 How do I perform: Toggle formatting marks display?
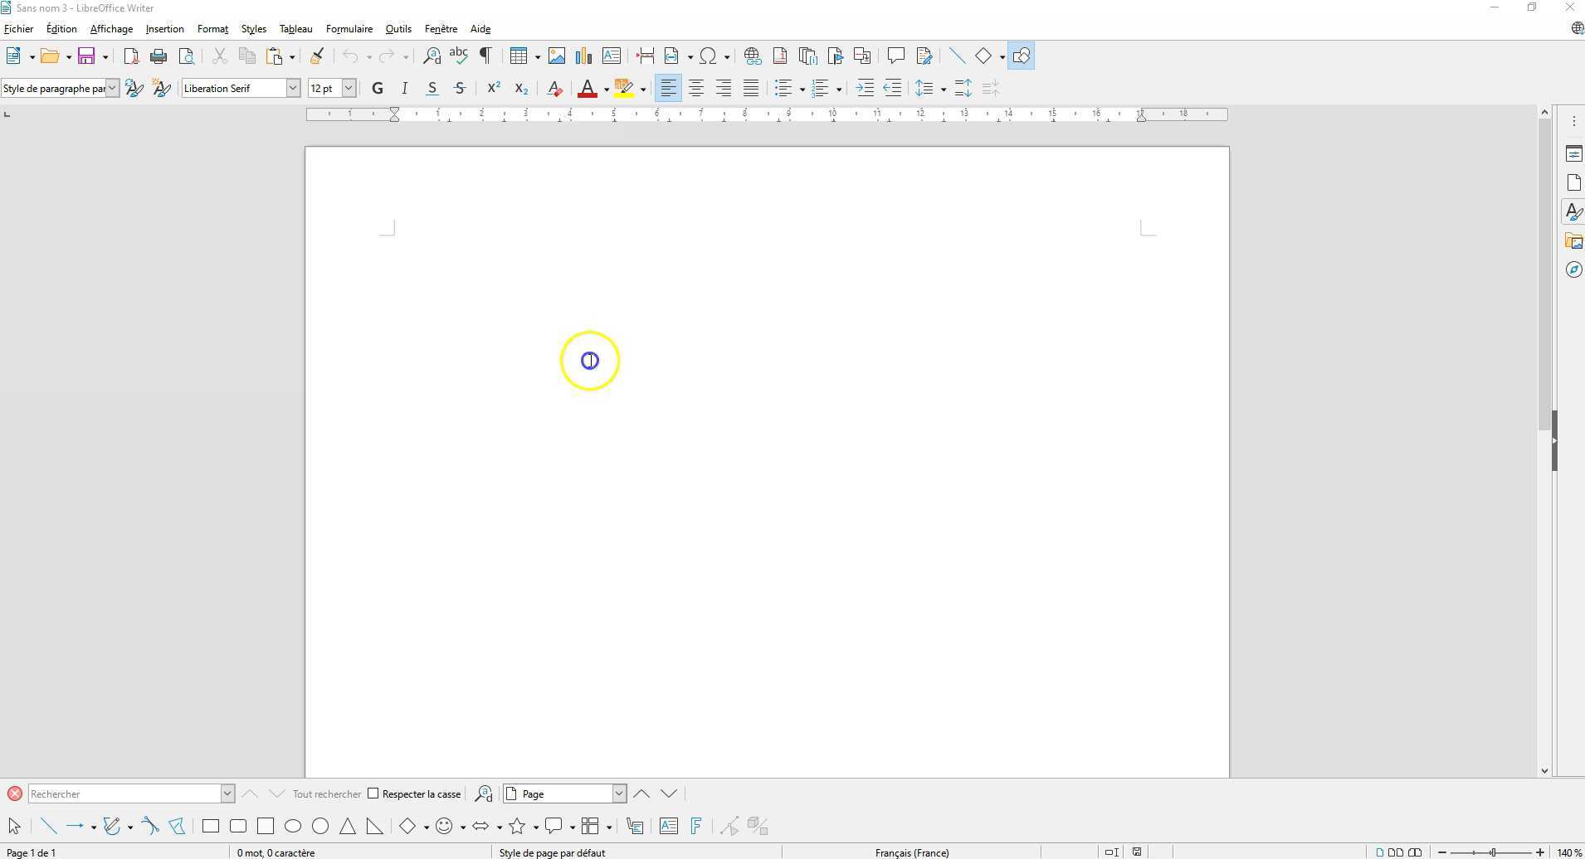click(485, 56)
